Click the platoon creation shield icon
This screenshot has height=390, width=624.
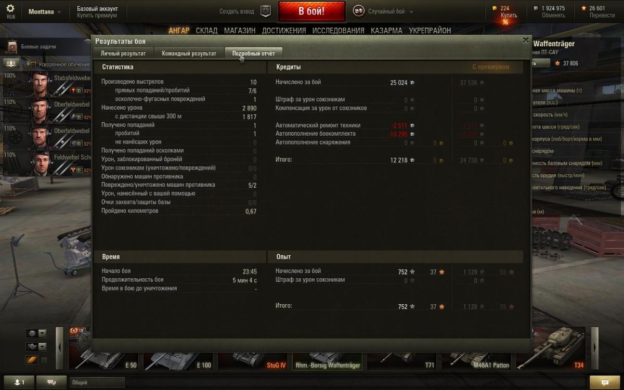click(266, 11)
